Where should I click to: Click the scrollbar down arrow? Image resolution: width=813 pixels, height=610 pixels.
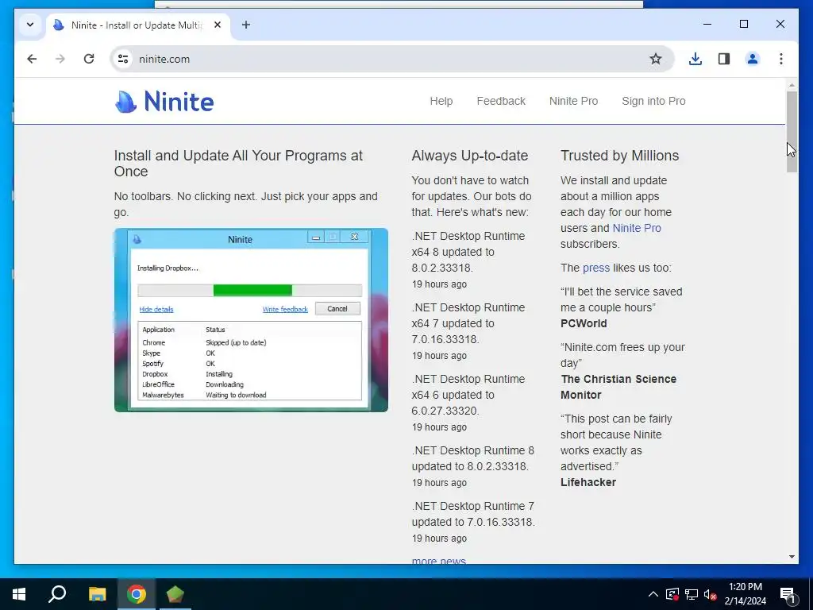[792, 557]
